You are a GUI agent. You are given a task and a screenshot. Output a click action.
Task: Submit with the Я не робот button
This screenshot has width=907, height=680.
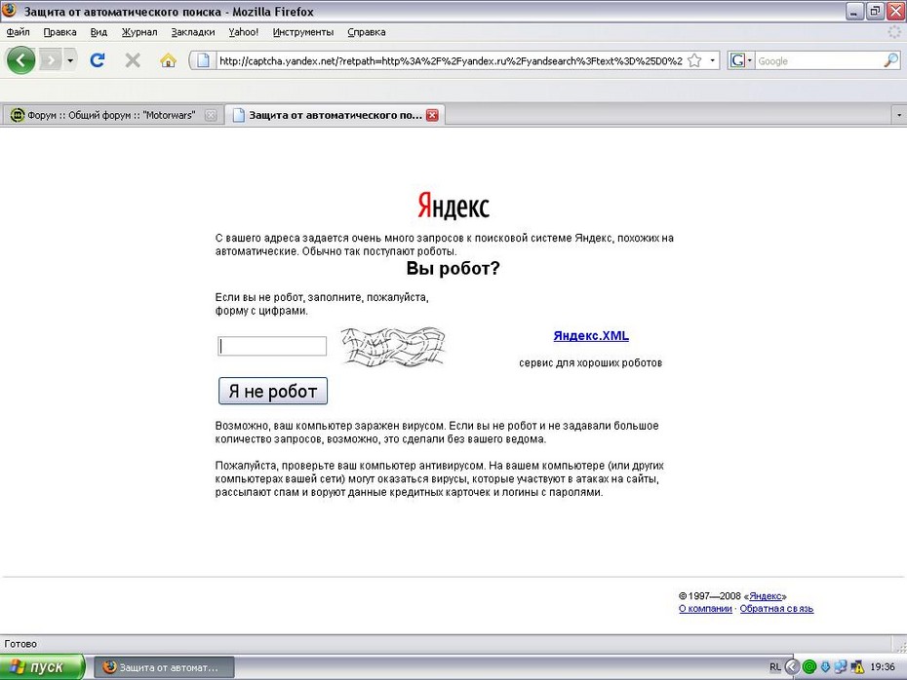pos(273,391)
